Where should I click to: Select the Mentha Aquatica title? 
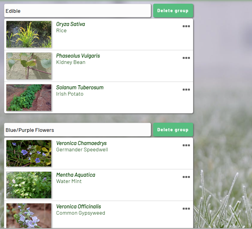(76, 175)
